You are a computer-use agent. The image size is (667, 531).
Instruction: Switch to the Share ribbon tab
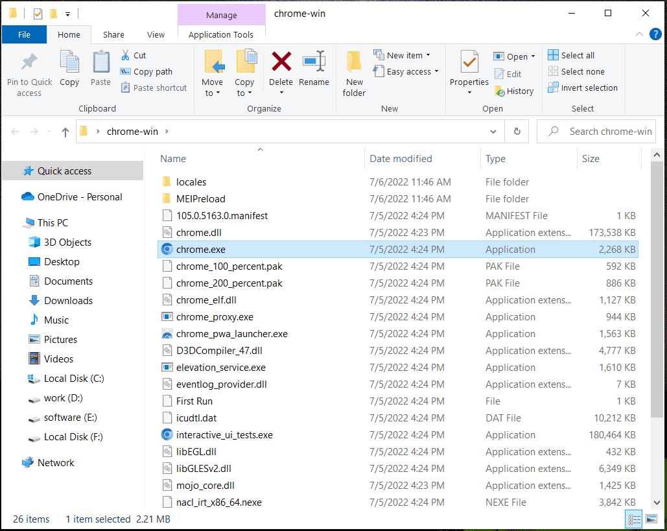click(113, 34)
